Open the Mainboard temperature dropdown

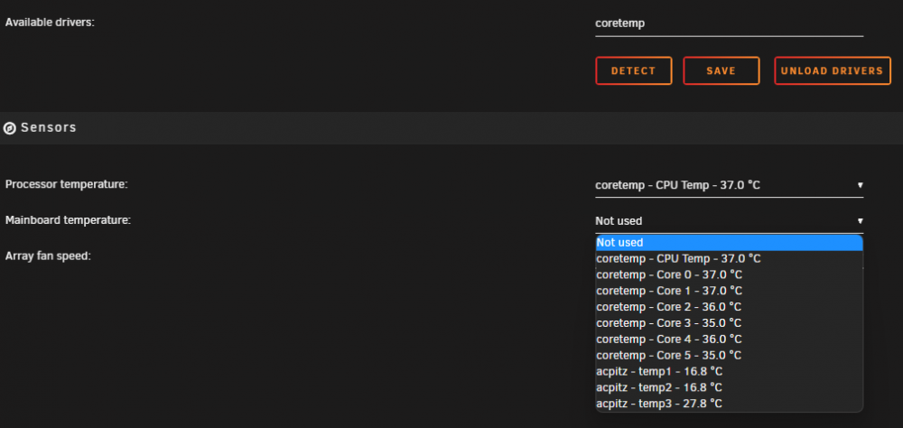729,221
